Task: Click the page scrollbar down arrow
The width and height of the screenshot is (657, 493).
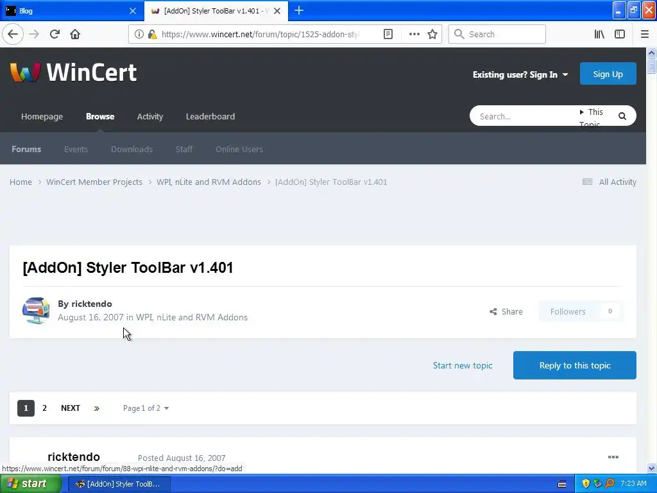Action: click(x=652, y=468)
